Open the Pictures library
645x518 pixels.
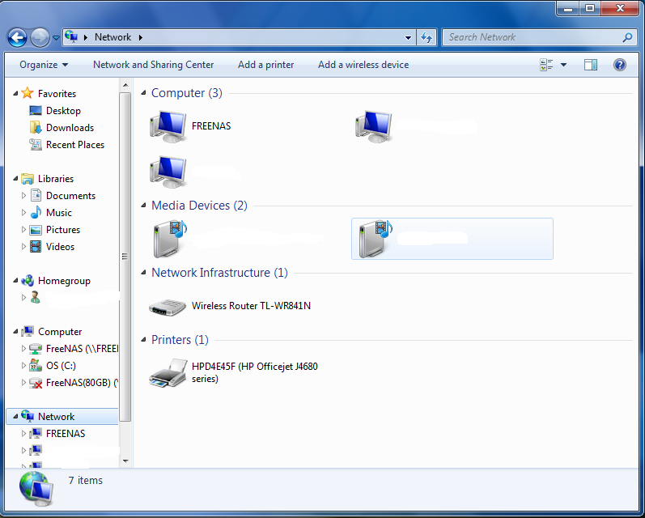pos(63,230)
